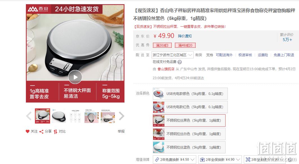Click the share icon
Image resolution: width=299 pixels, height=164 pixels.
[x=41, y=131]
